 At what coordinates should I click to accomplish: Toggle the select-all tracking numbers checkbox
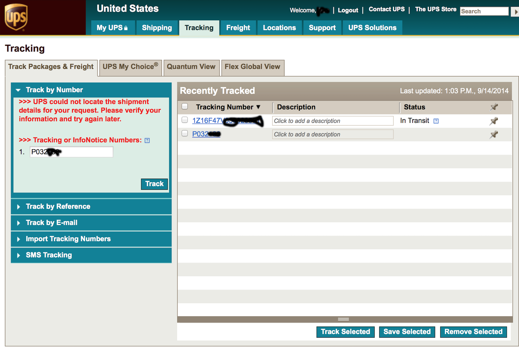click(185, 106)
